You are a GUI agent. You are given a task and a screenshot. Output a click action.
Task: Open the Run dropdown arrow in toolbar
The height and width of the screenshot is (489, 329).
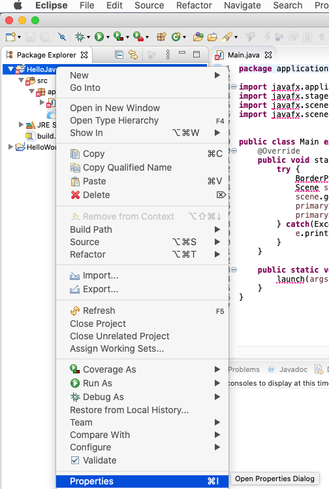(108, 37)
